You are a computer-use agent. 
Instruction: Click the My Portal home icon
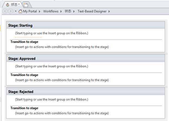(20, 11)
